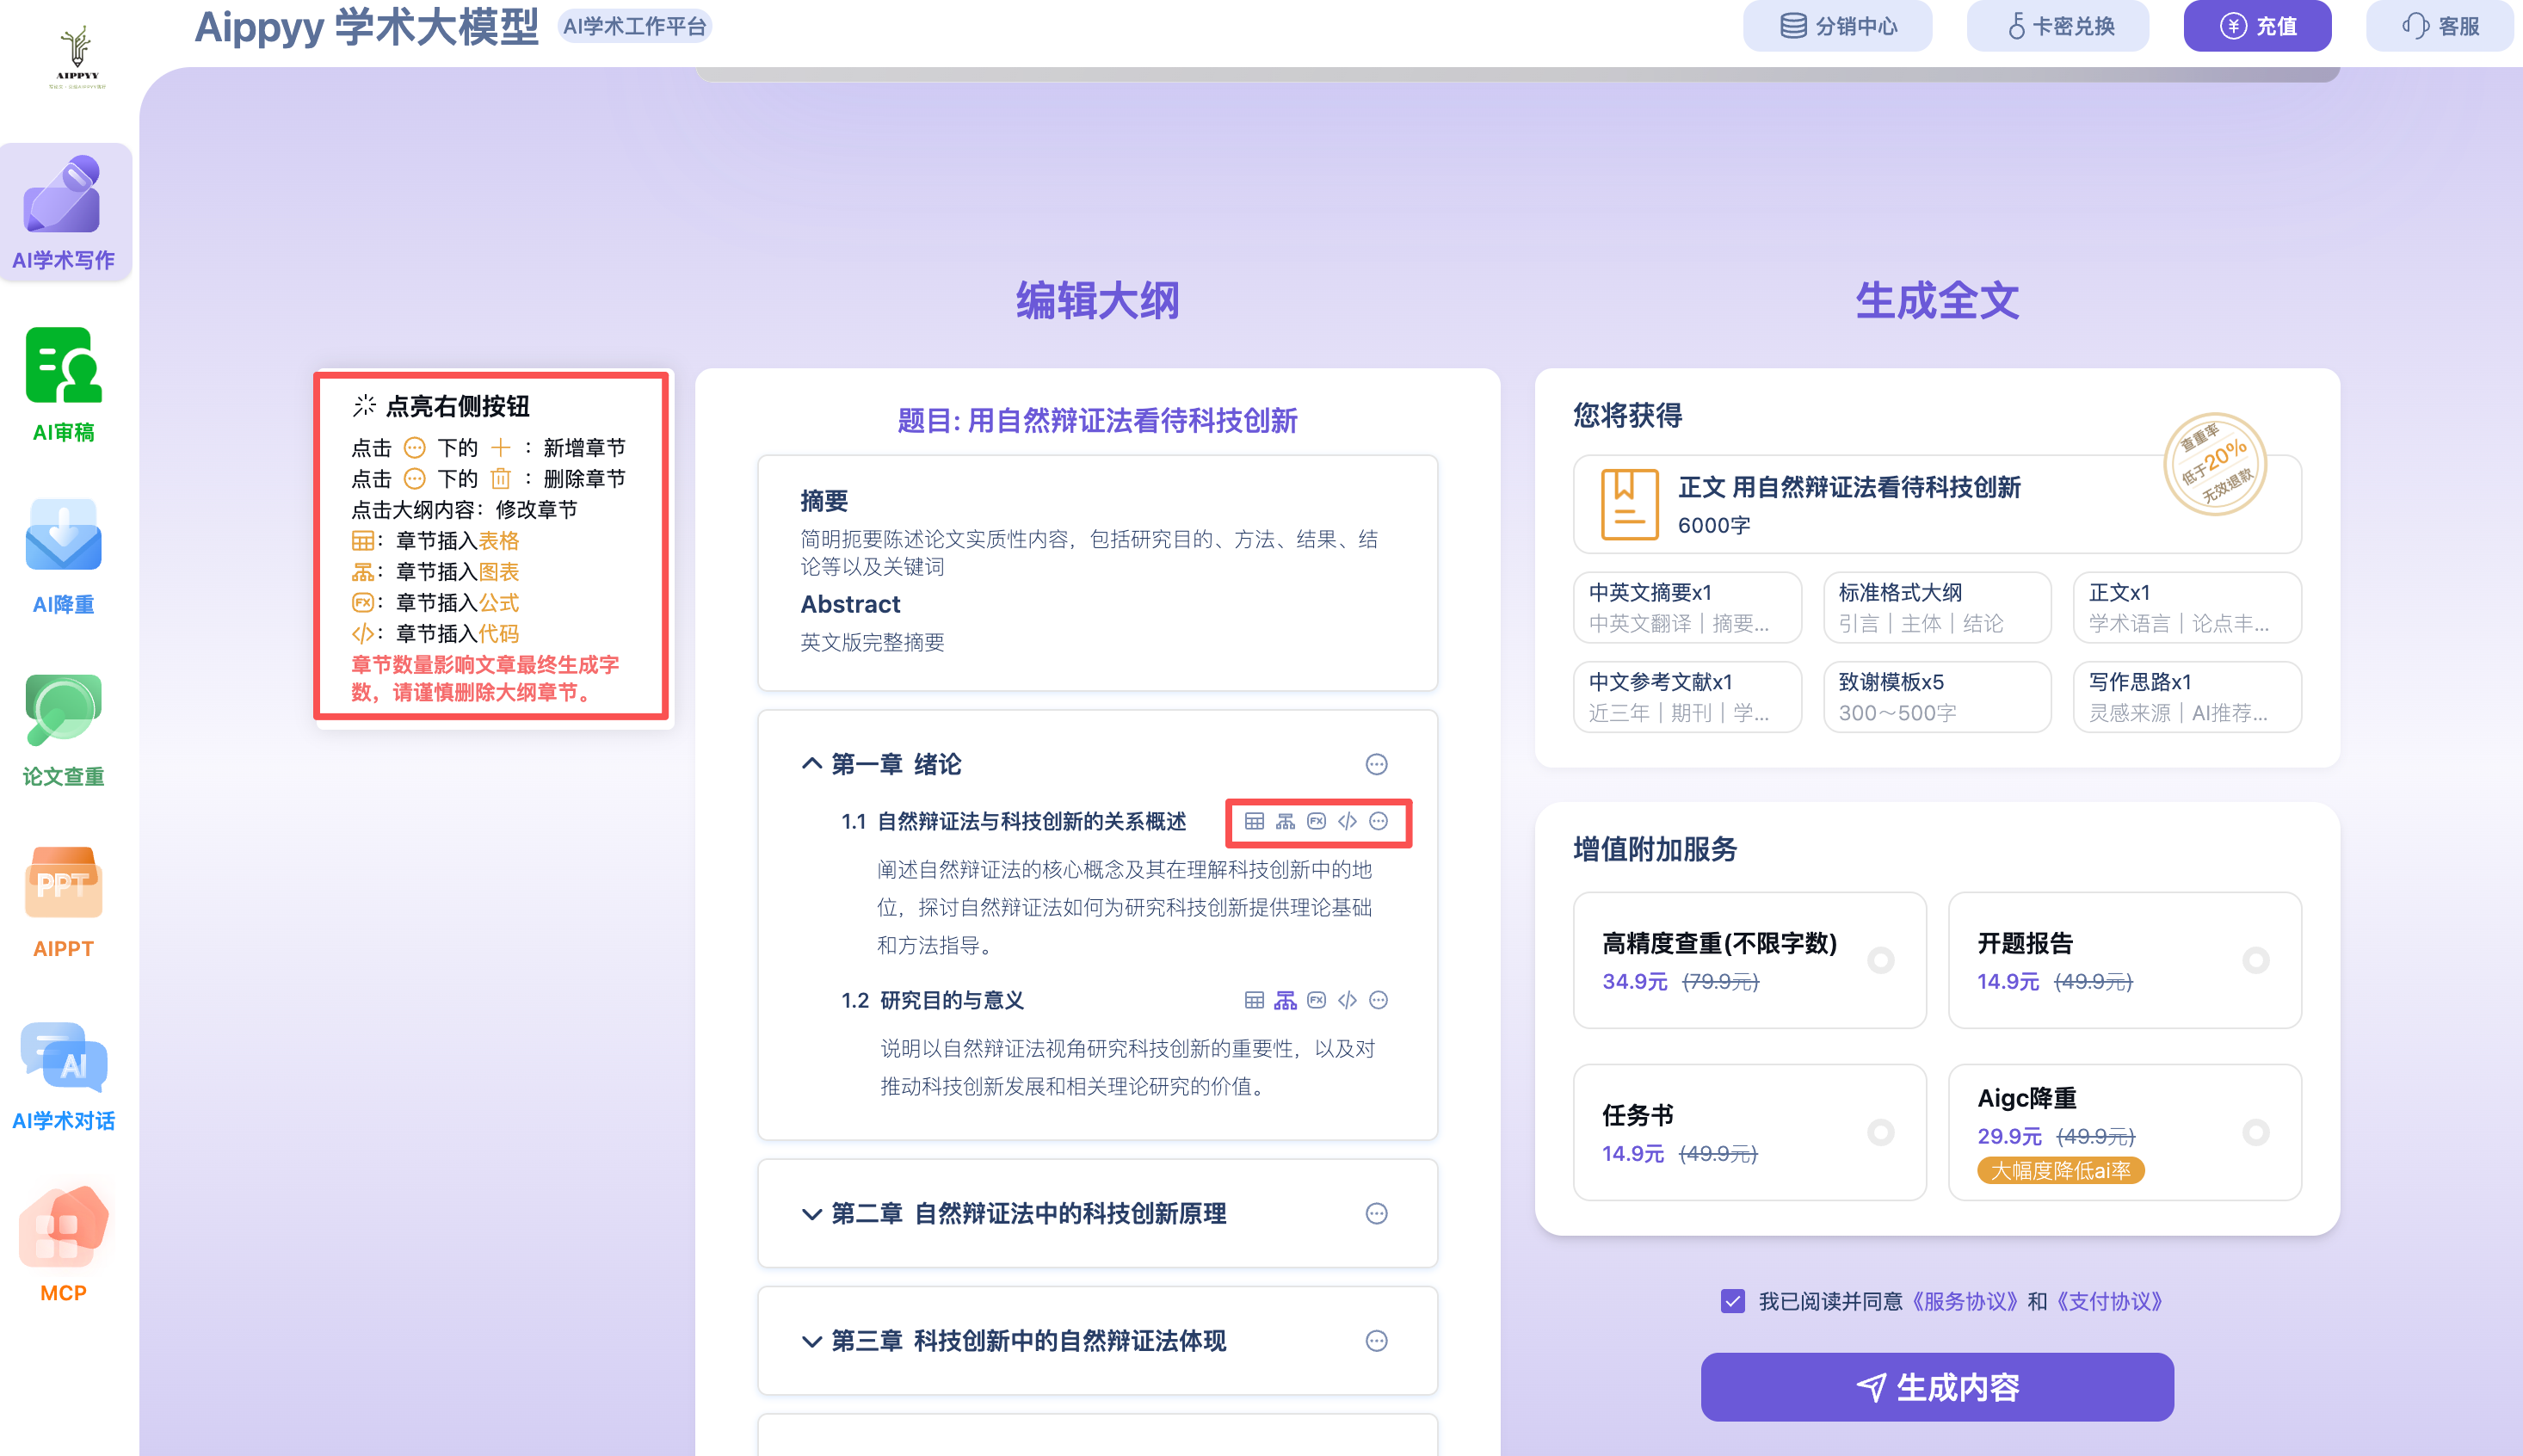Switch to the AI学术写作 section
The width and height of the screenshot is (2523, 1456).
65,211
